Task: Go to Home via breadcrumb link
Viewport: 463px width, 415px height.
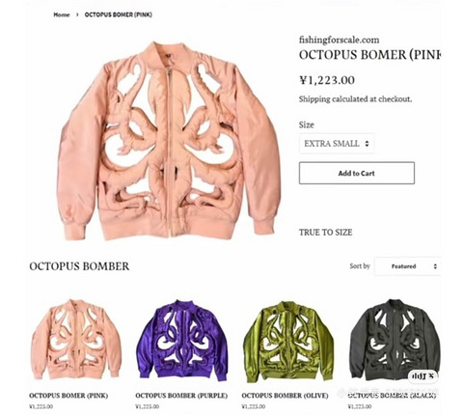Action: coord(62,14)
